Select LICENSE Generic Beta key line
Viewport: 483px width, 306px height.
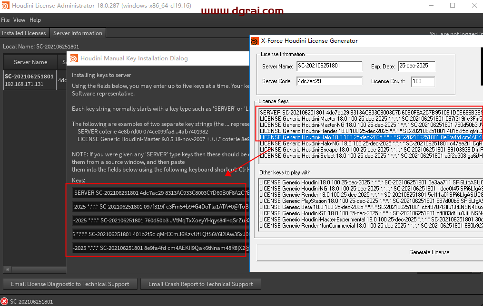tap(371, 207)
